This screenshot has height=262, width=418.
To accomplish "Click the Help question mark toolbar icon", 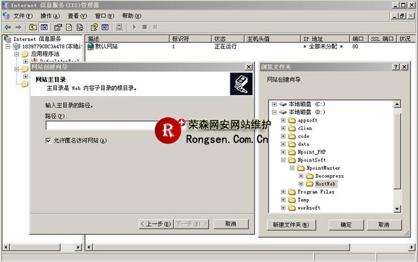I will coord(94,27).
